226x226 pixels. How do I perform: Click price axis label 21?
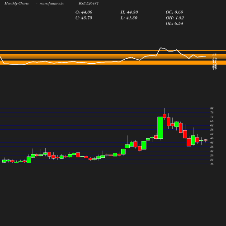pyautogui.click(x=212, y=160)
